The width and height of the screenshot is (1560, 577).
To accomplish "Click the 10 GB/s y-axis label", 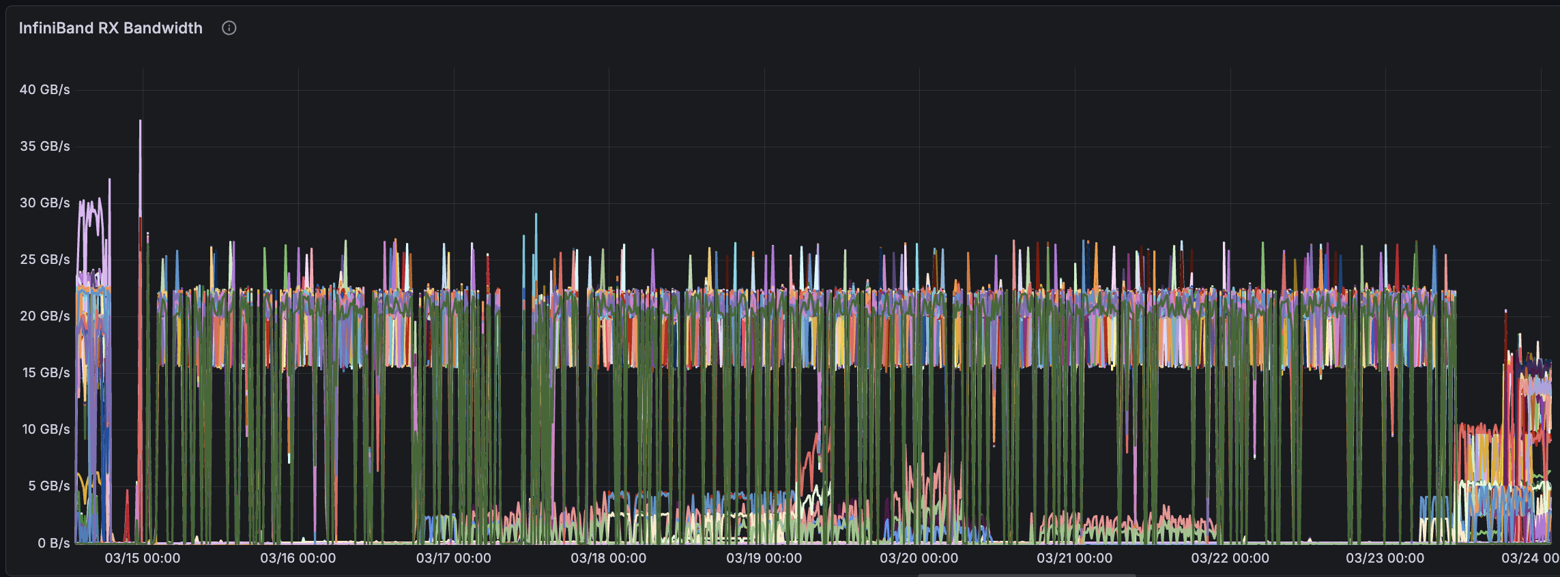I will click(x=46, y=429).
